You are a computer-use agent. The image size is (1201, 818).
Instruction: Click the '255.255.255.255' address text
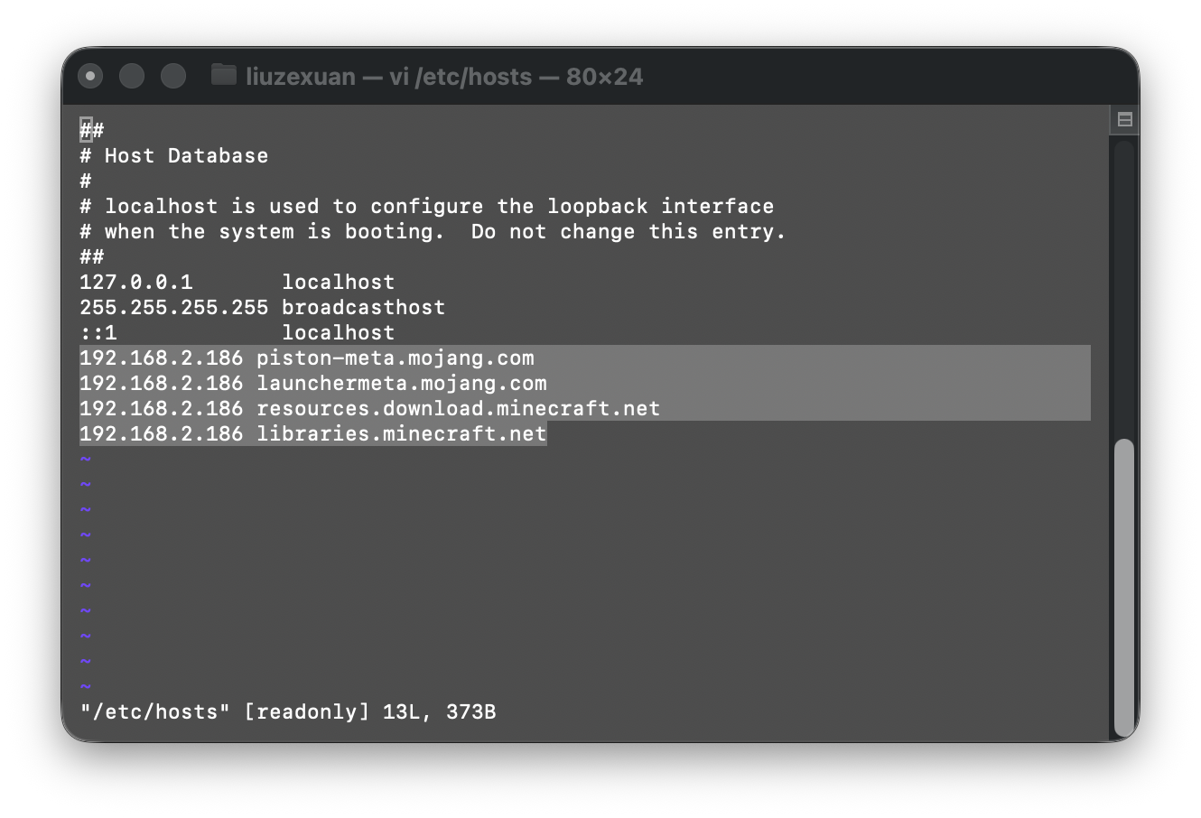pos(174,307)
